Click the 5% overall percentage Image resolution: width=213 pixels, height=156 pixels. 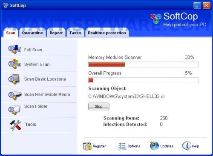(x=188, y=73)
